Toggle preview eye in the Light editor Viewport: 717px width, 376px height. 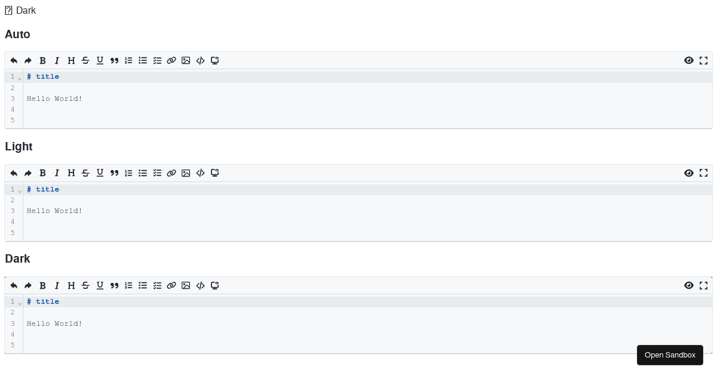(689, 173)
